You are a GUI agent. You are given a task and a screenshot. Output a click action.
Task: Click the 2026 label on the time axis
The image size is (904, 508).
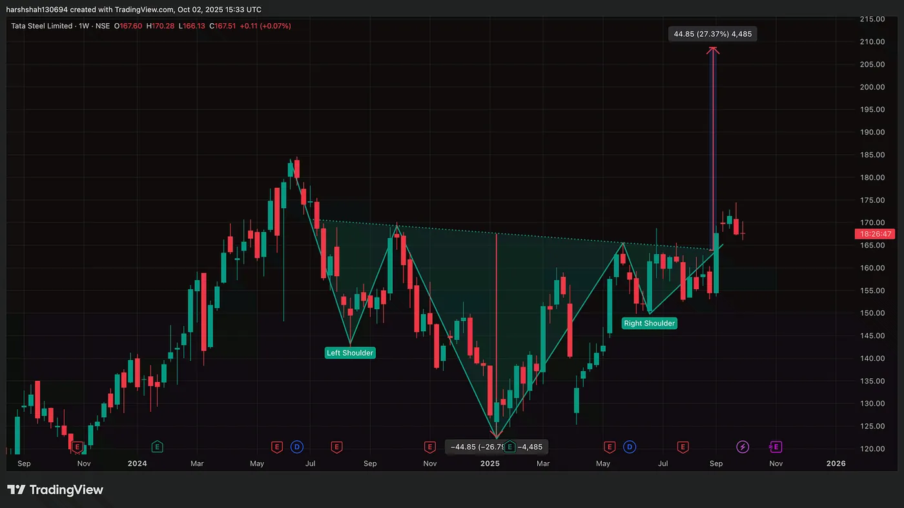(836, 463)
